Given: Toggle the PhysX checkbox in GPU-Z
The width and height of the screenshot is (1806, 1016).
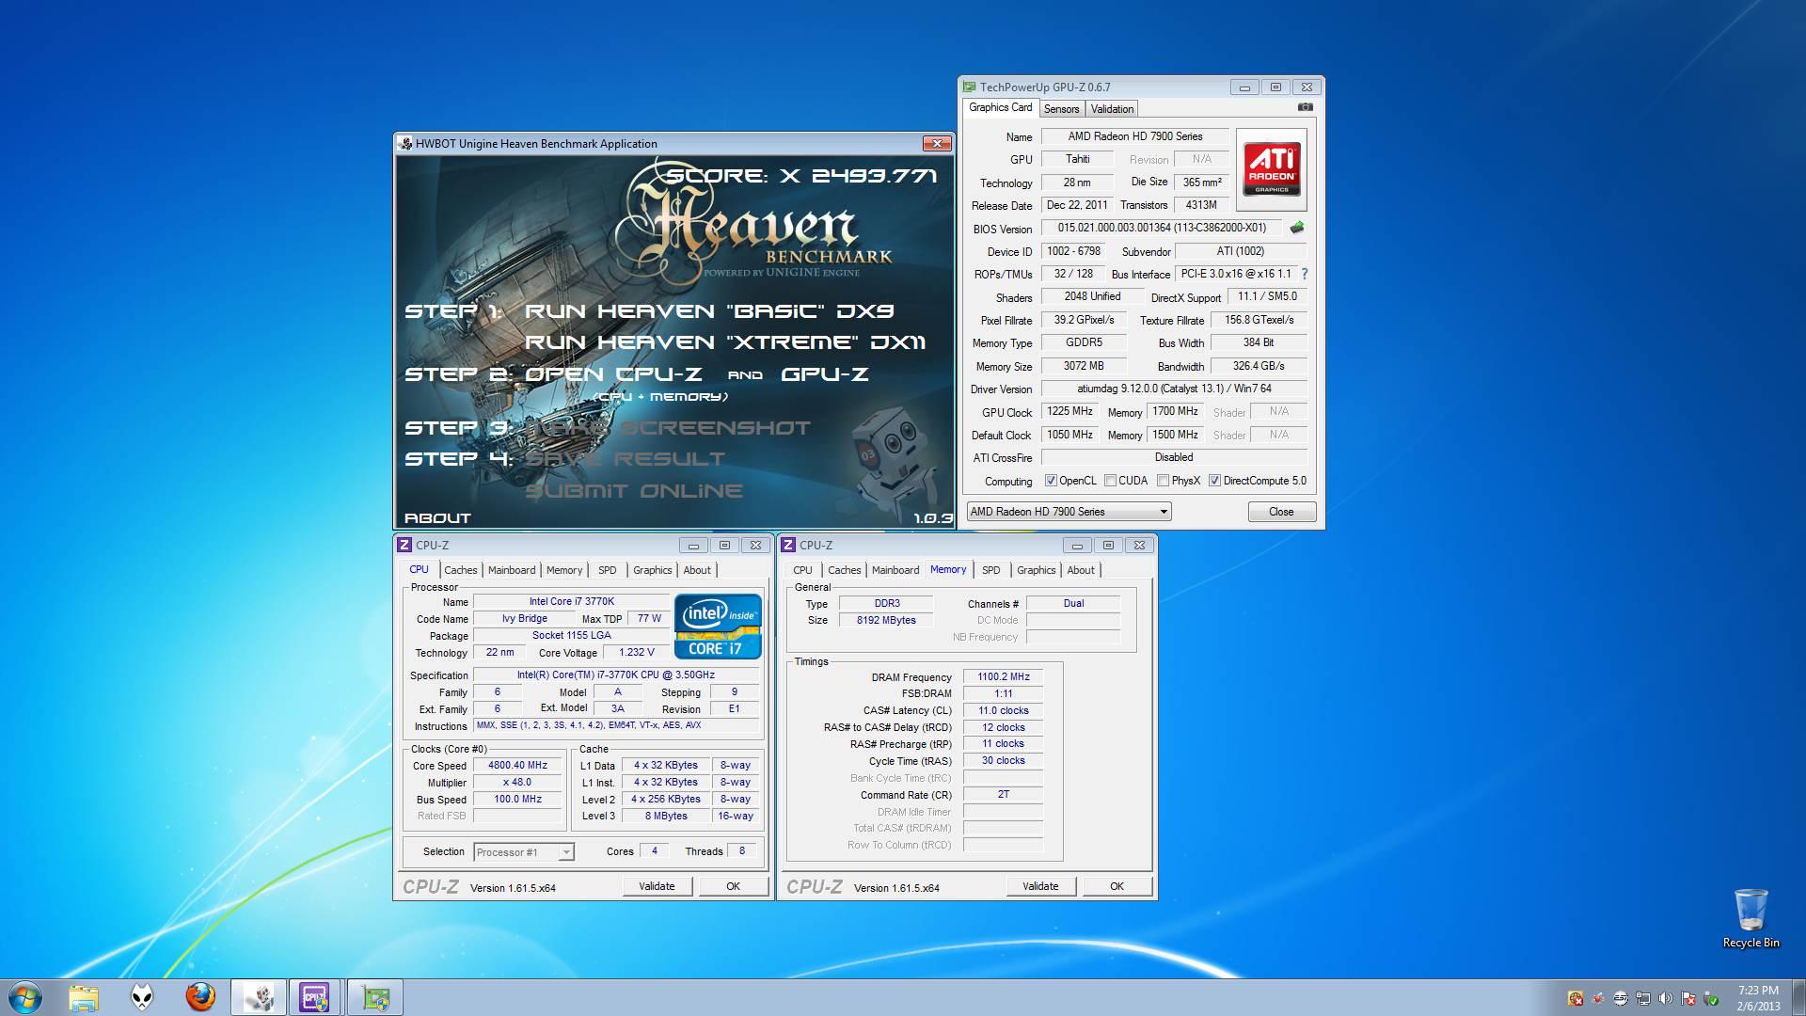Looking at the screenshot, I should pos(1163,481).
